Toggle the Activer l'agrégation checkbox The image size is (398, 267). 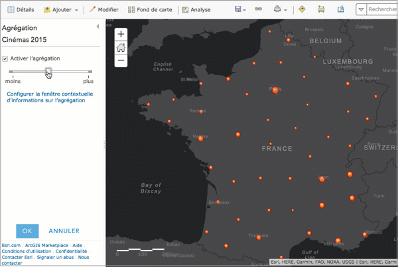coord(5,59)
